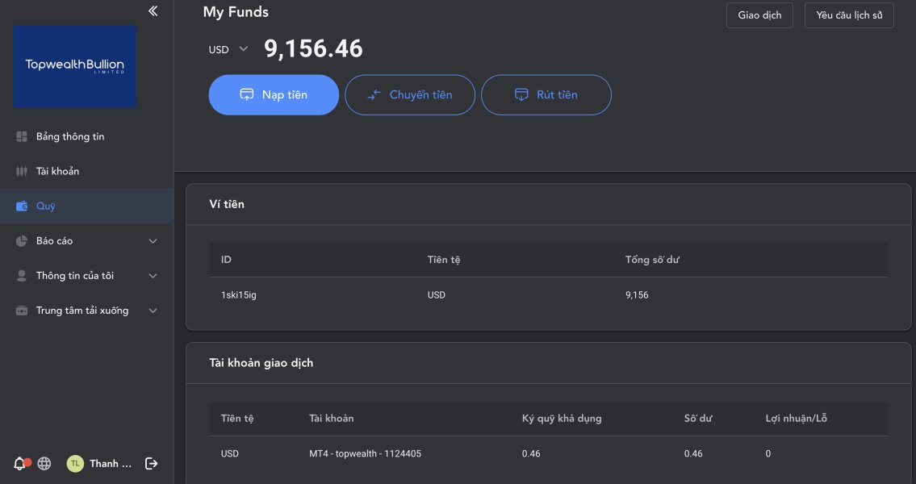Click the wallet icon beside Quỹ
The image size is (916, 484).
click(x=22, y=207)
